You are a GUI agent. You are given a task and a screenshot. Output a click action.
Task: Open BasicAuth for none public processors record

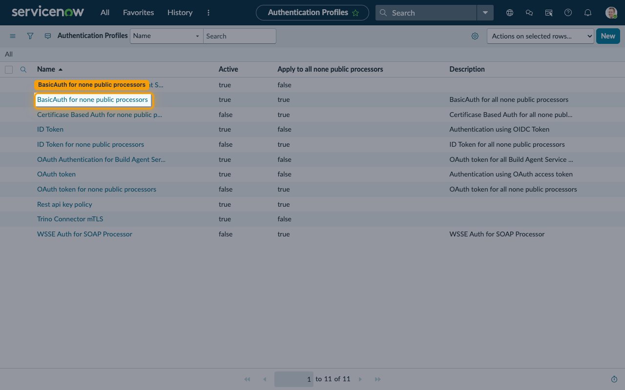pos(92,99)
